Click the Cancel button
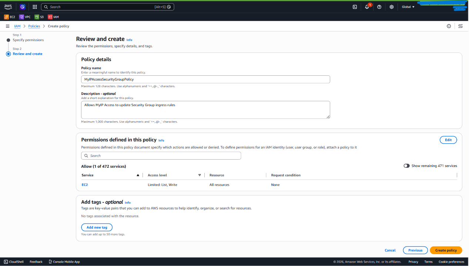Image resolution: width=469 pixels, height=266 pixels. point(390,250)
